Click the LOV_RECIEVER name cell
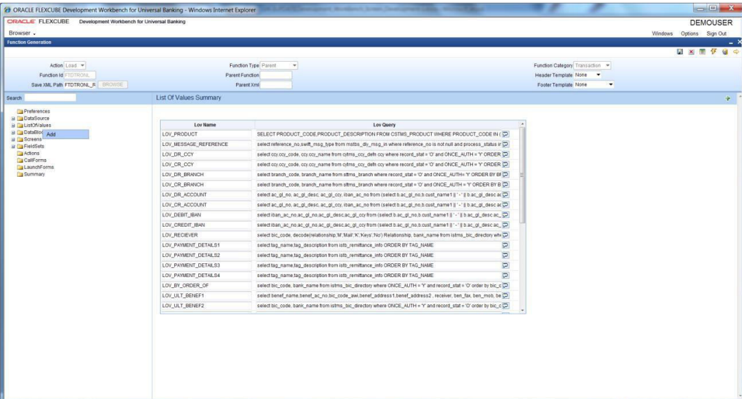742x399 pixels. pyautogui.click(x=207, y=235)
